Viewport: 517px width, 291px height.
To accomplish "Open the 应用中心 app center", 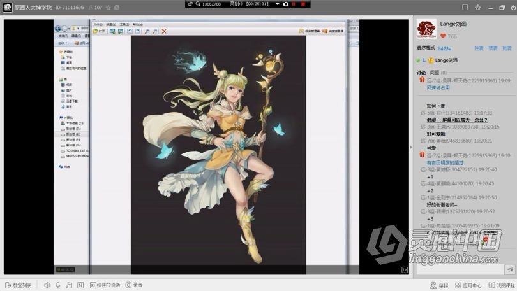I will [468, 285].
